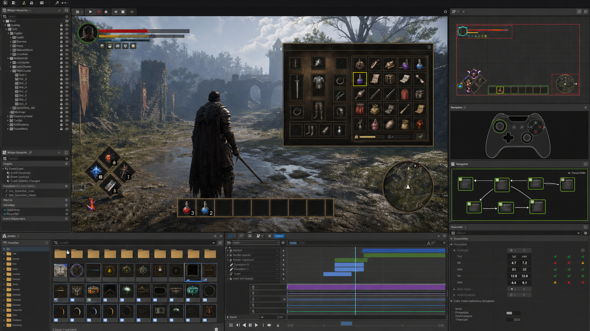
Task: Collapse the Accessibility section
Action: [x=451, y=239]
